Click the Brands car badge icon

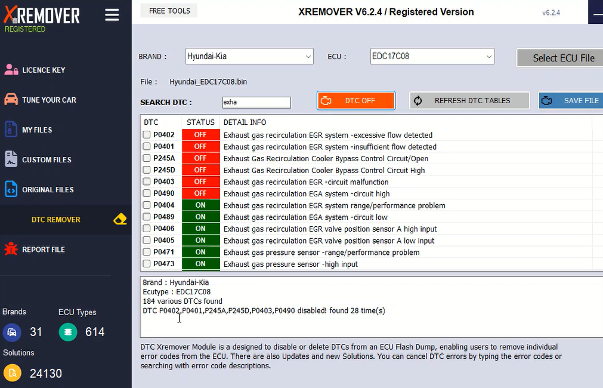(x=12, y=332)
